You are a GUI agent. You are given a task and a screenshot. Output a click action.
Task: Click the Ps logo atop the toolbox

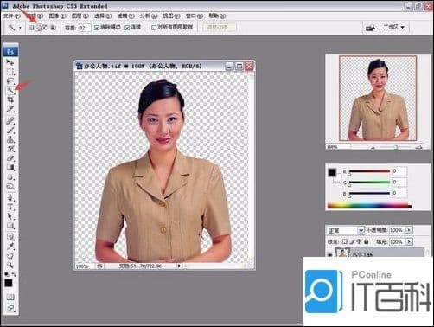pyautogui.click(x=10, y=52)
